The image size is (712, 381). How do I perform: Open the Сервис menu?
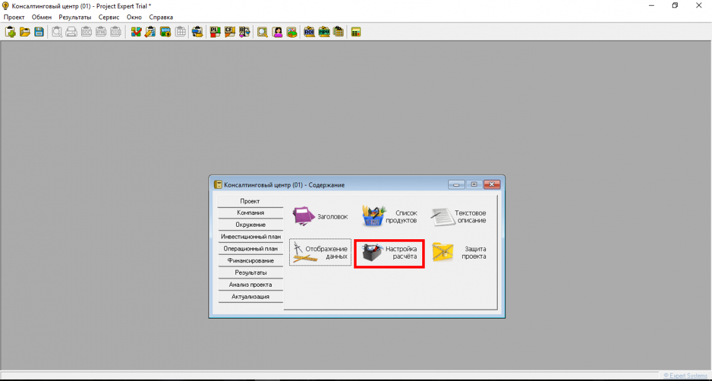coord(109,17)
